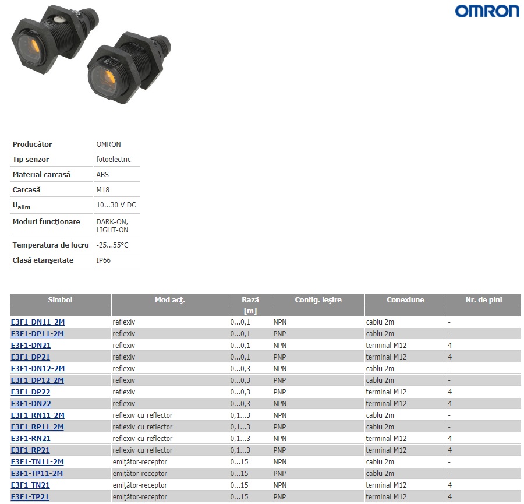The height and width of the screenshot is (504, 524).
Task: Click the Tip senzor label
Action: (31, 160)
